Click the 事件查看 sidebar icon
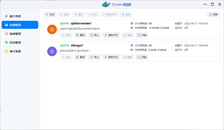Screen dimensions: 224x130 pos(6,51)
